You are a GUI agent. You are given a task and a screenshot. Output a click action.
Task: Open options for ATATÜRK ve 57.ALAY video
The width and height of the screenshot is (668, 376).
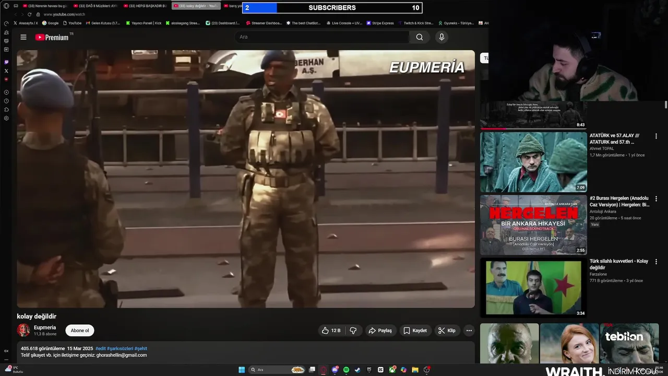click(656, 136)
